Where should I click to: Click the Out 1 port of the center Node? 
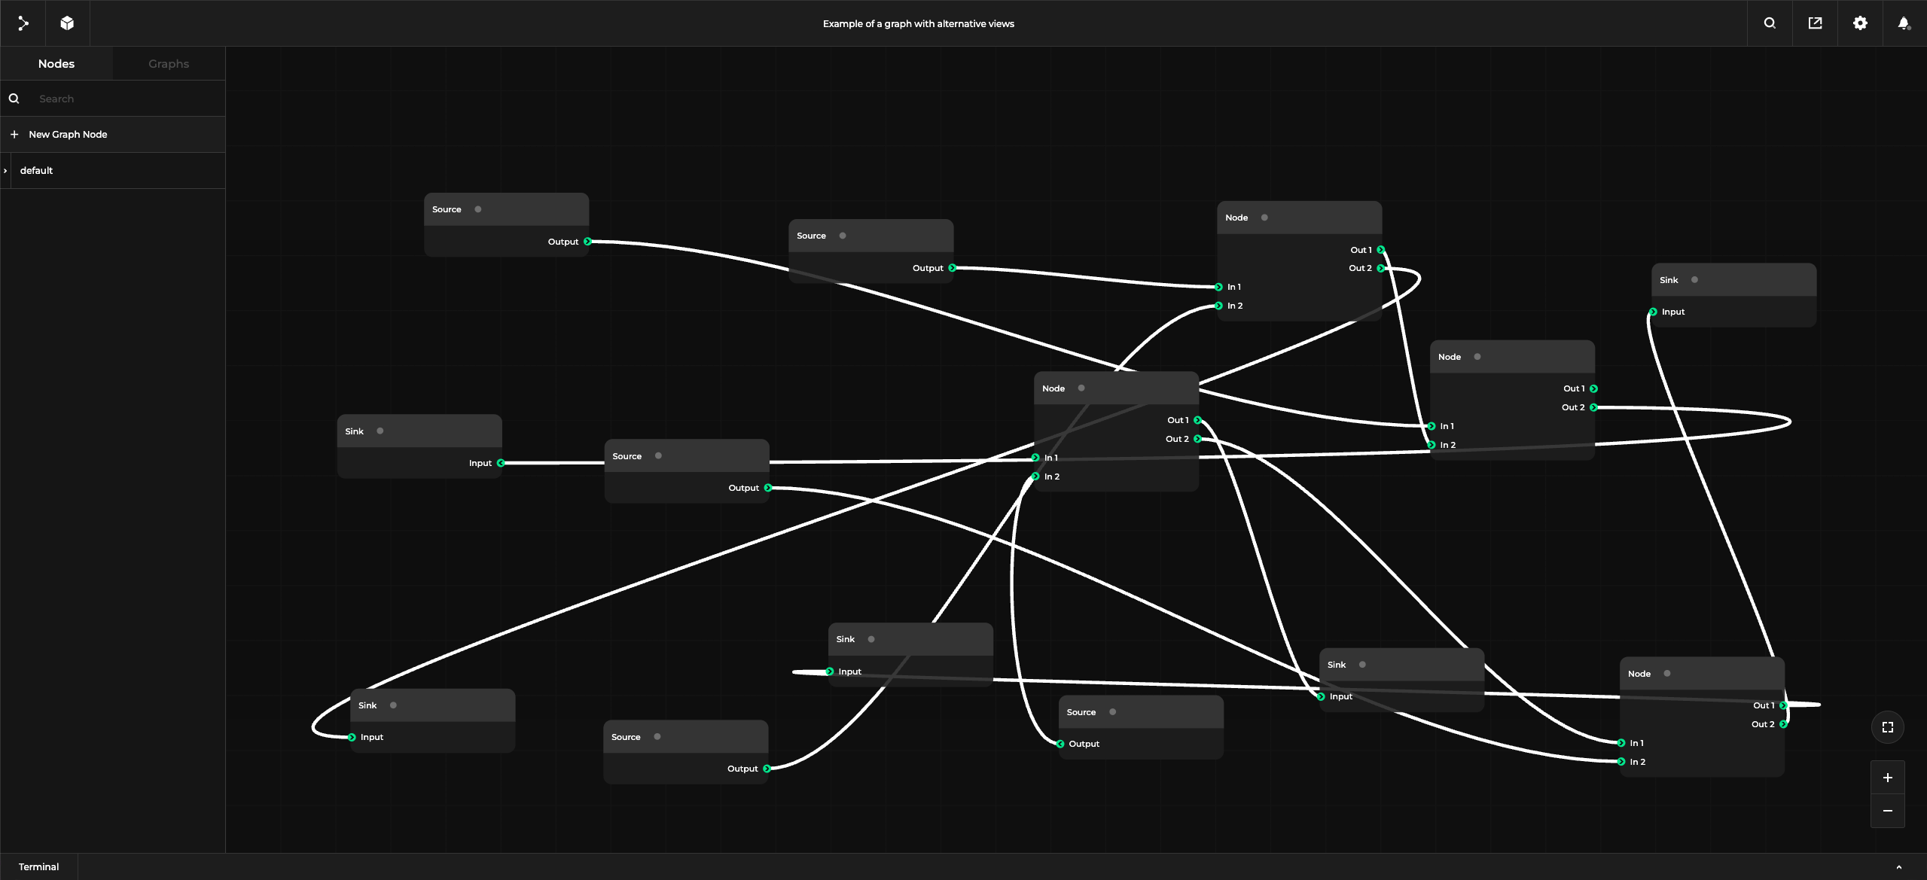(1197, 420)
